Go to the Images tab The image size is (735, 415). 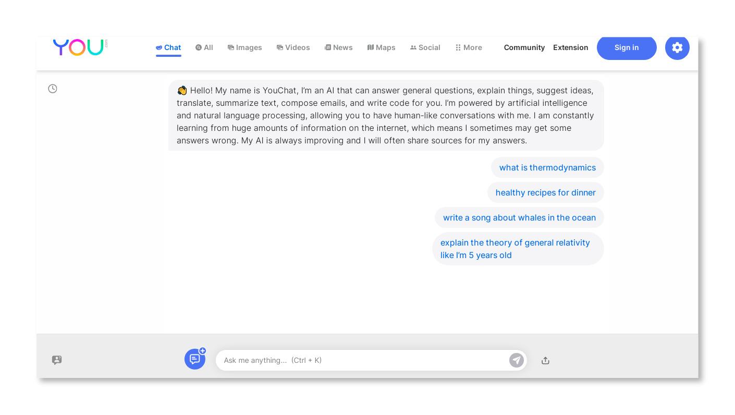(x=245, y=47)
